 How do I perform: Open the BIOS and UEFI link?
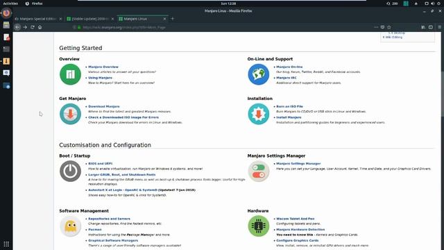[x=100, y=164]
